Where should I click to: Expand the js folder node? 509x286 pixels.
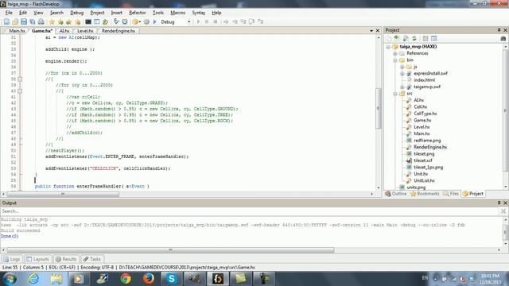pos(402,67)
